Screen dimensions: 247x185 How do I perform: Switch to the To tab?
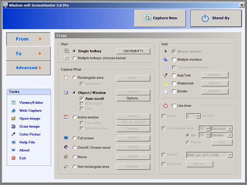tap(28, 54)
